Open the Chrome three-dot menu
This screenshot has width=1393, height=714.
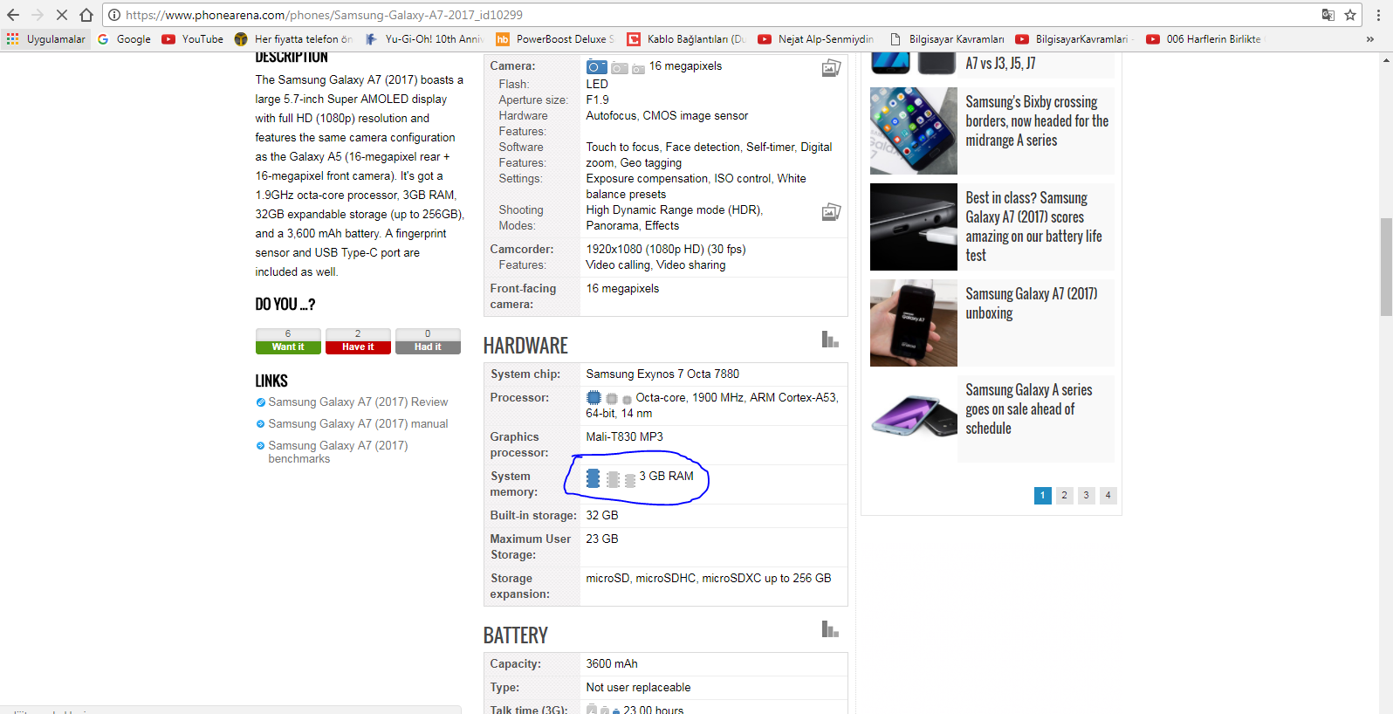click(1378, 15)
